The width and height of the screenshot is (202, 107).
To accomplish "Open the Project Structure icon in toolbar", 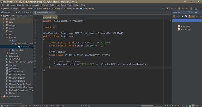I will point(196,9).
